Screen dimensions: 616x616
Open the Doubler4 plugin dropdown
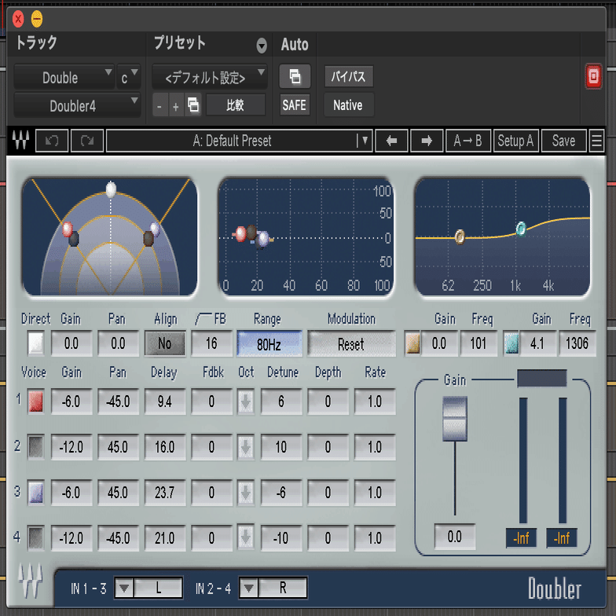tap(77, 105)
